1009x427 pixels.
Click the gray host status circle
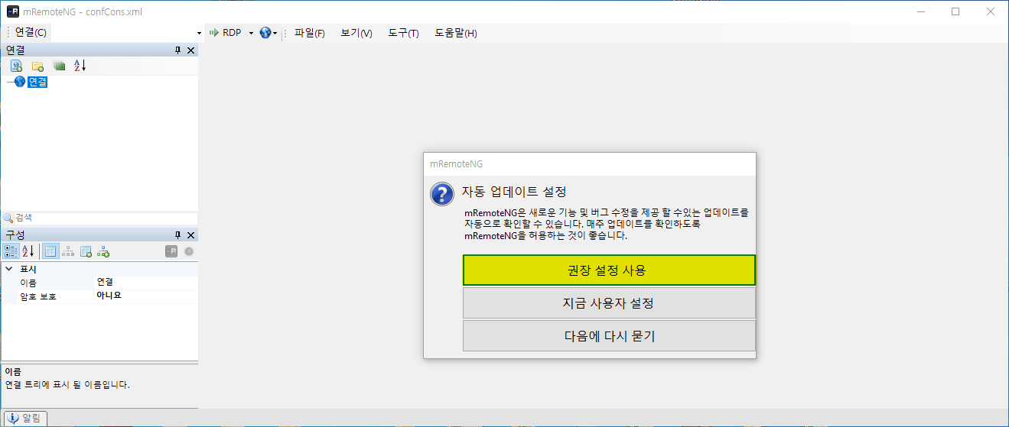pyautogui.click(x=189, y=251)
